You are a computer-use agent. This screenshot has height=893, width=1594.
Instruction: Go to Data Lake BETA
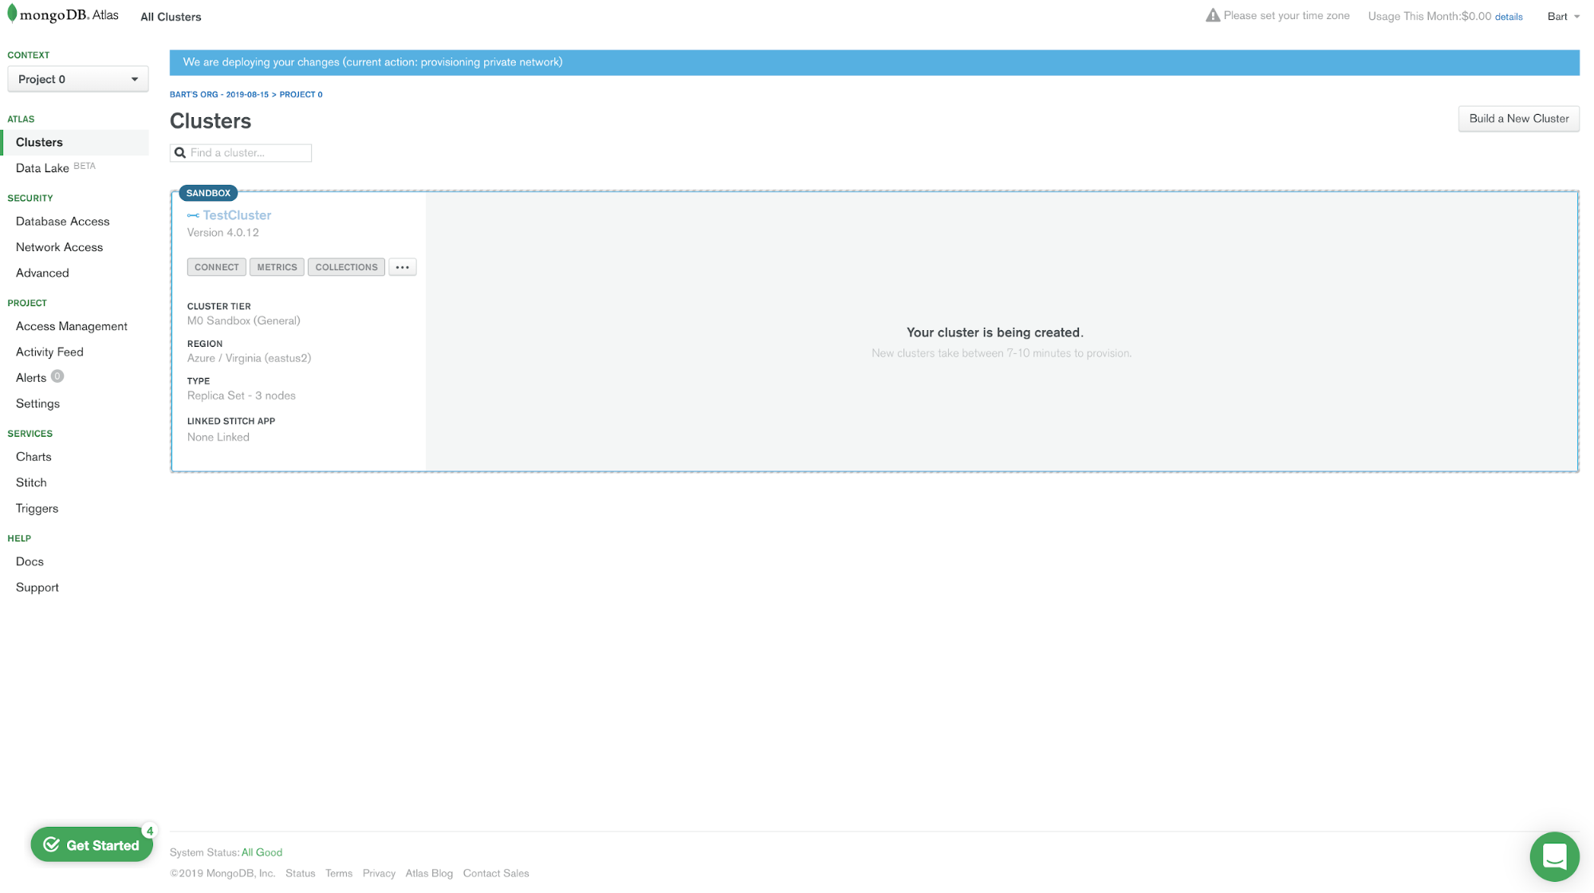click(56, 167)
